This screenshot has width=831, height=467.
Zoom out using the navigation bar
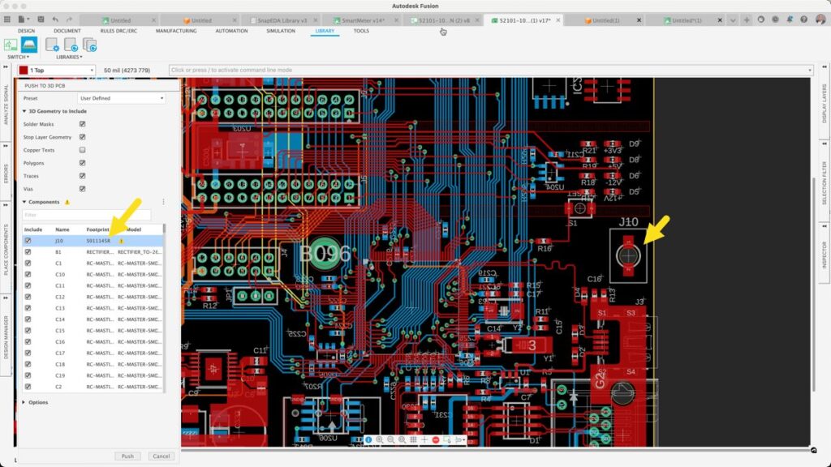coord(390,440)
